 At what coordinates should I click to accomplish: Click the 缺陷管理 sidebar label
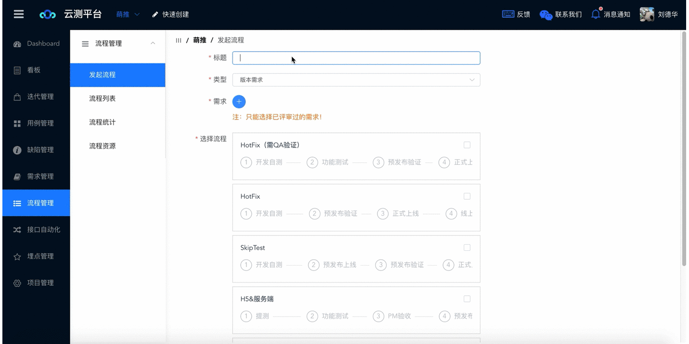click(x=40, y=150)
